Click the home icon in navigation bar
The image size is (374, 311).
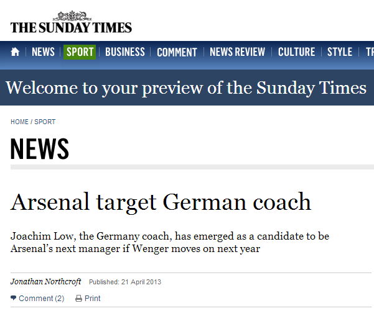(16, 52)
